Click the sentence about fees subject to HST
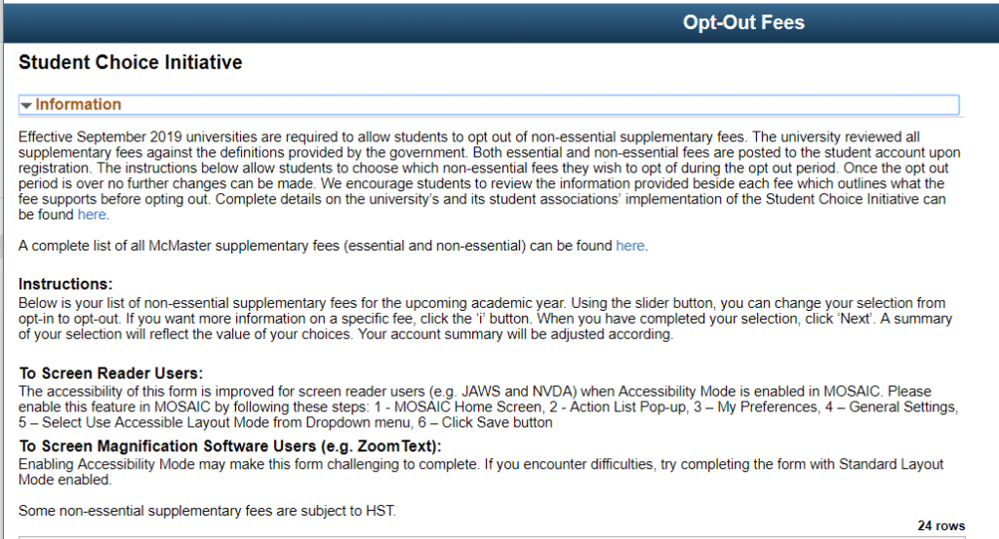 (207, 509)
